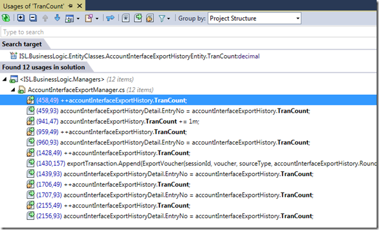Image resolution: width=379 pixels, height=230 pixels.
Task: Toggle the star-page filter icon
Action: click(x=126, y=18)
